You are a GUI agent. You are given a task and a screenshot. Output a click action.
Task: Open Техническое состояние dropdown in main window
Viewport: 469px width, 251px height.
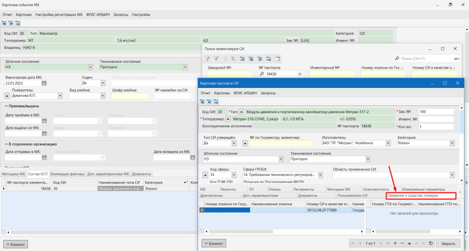(185, 67)
